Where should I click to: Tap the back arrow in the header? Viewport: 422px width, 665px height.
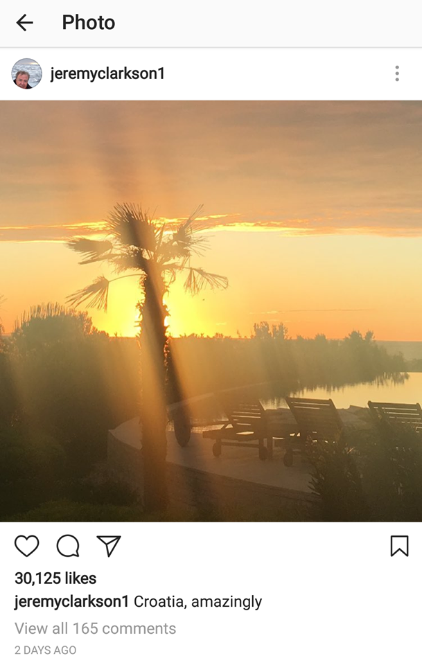tap(24, 22)
